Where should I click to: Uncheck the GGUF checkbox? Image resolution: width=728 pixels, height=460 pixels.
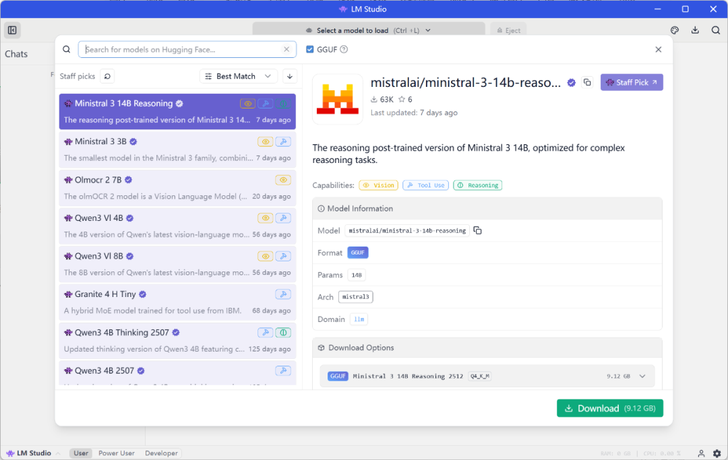(309, 49)
